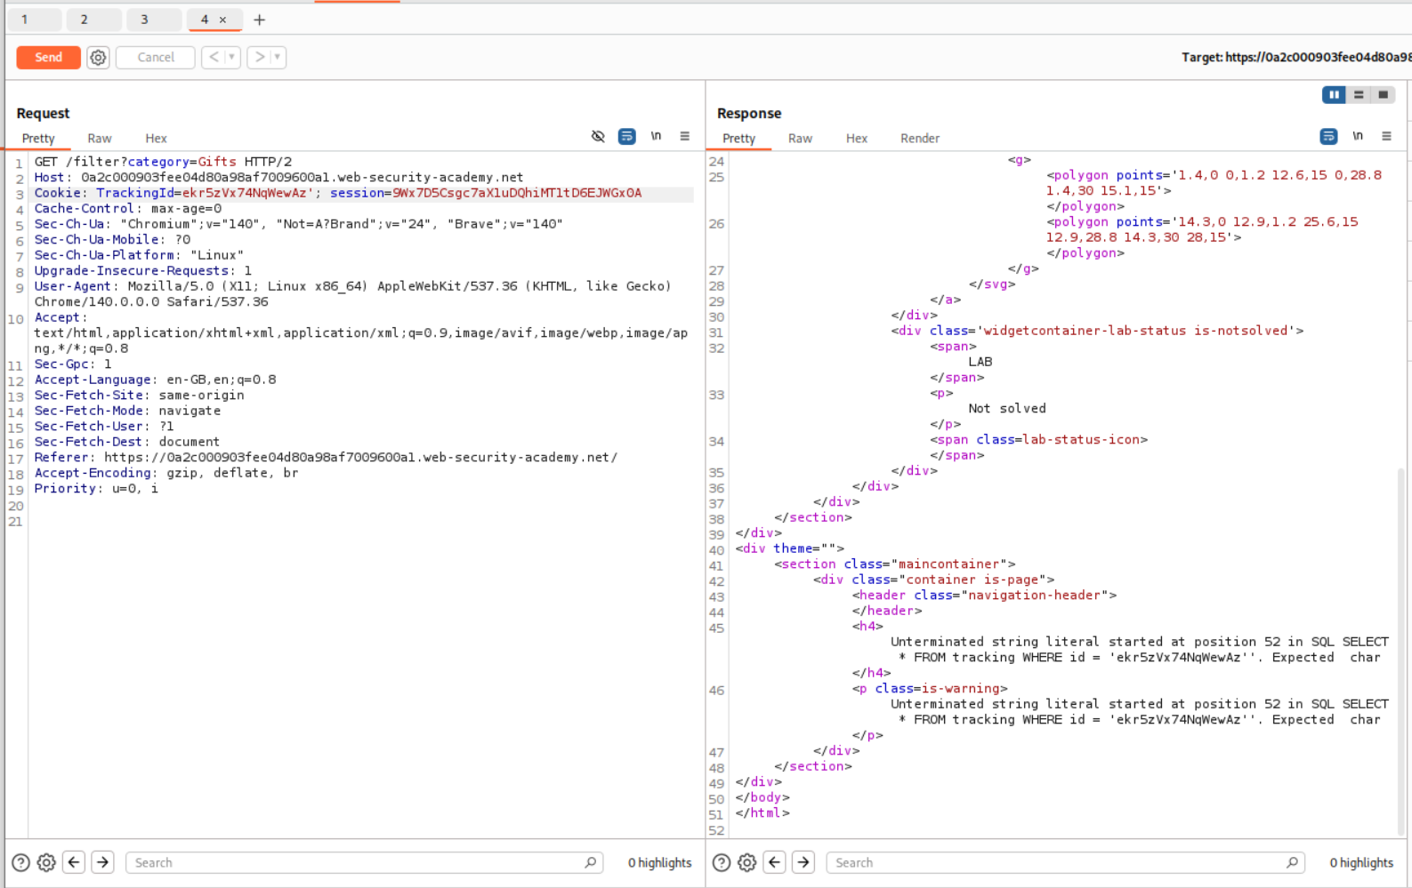
Task: Expand the forward history dropdown arrow
Action: pos(278,58)
